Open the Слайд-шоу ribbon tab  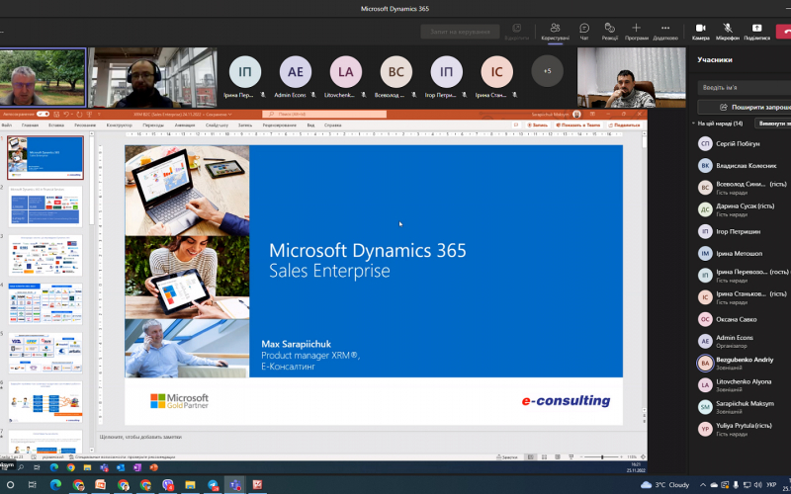click(x=217, y=125)
